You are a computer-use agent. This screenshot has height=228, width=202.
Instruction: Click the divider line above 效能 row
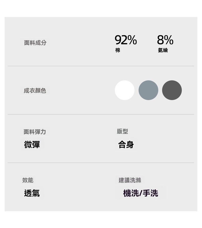pos(101,163)
